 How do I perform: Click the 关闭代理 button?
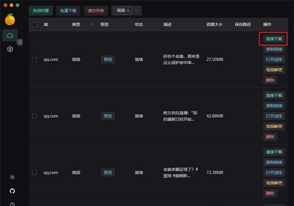41,11
